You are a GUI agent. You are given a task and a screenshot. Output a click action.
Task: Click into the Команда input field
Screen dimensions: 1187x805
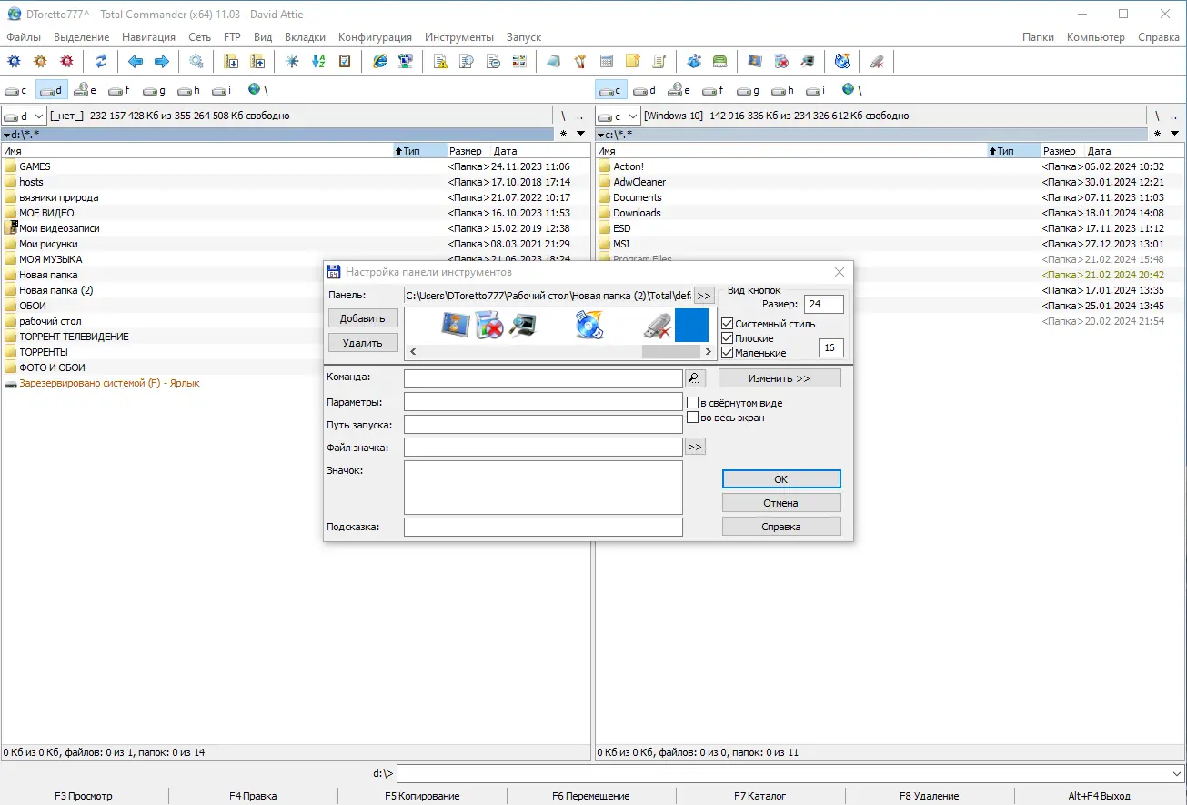pos(543,378)
